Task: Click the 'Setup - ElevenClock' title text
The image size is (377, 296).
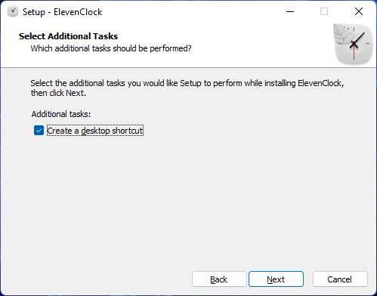Action: [x=63, y=12]
